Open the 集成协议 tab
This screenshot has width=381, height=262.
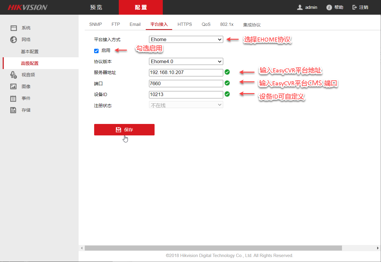pyautogui.click(x=252, y=25)
